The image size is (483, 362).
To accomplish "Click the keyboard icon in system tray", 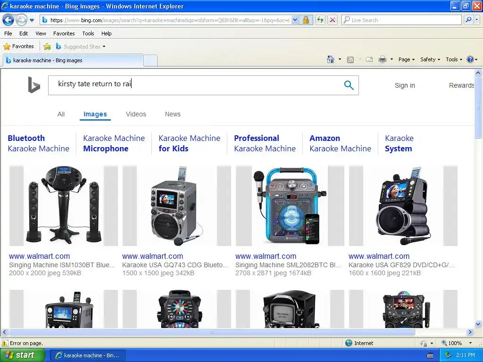I will [430, 355].
